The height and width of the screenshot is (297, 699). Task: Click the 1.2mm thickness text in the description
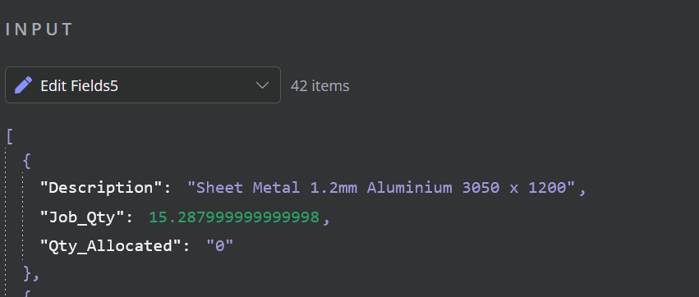click(x=333, y=188)
